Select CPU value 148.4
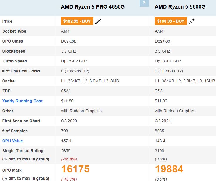This screenshot has height=181, width=216. pyautogui.click(x=160, y=141)
